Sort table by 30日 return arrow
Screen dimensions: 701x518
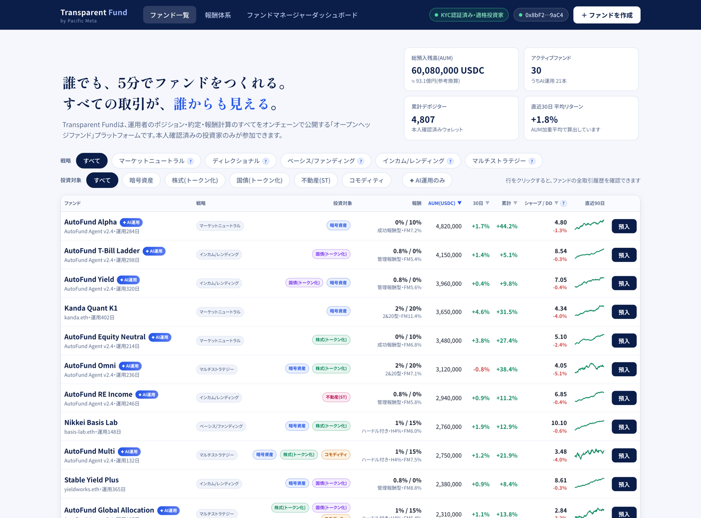tap(487, 203)
